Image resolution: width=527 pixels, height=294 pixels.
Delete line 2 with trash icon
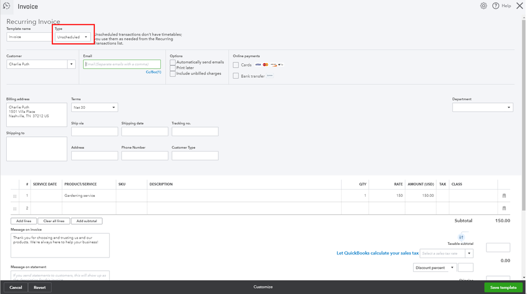point(504,208)
